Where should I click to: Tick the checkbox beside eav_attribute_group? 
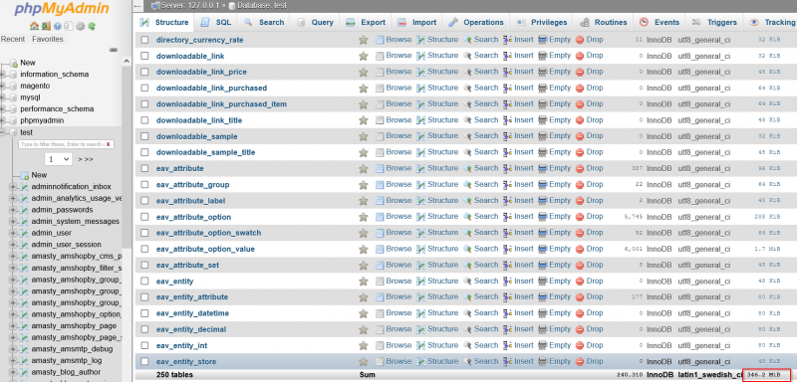coord(144,185)
